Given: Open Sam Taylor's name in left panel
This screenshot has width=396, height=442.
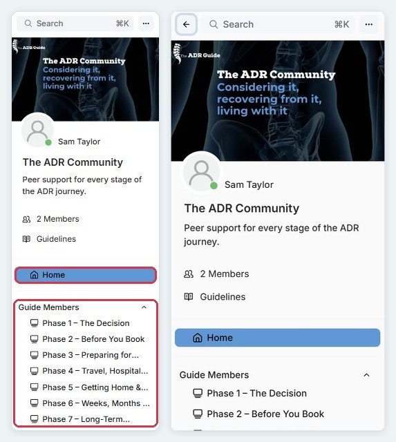Looking at the screenshot, I should [79, 142].
